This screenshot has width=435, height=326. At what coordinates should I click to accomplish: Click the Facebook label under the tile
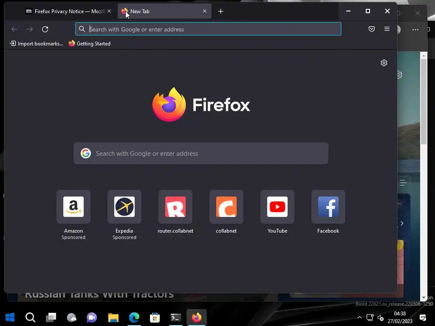point(328,231)
